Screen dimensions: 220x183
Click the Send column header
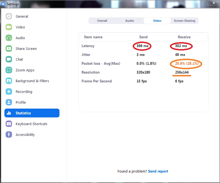click(x=143, y=37)
